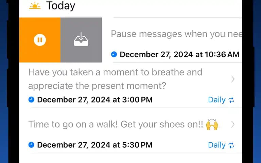Viewport: 261px width, 163px height.
Task: Click the clock icon beside 10:36 AM date
Action: tap(114, 54)
